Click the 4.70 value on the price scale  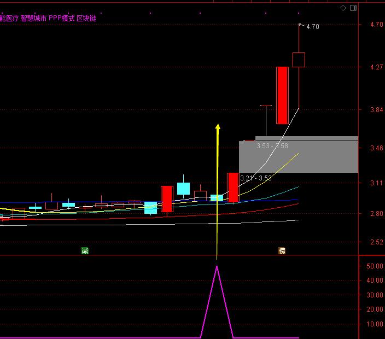click(x=377, y=25)
